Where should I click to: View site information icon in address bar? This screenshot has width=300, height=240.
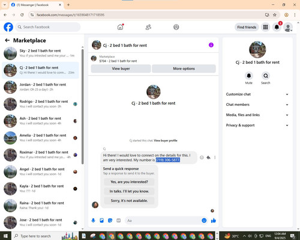[32, 15]
